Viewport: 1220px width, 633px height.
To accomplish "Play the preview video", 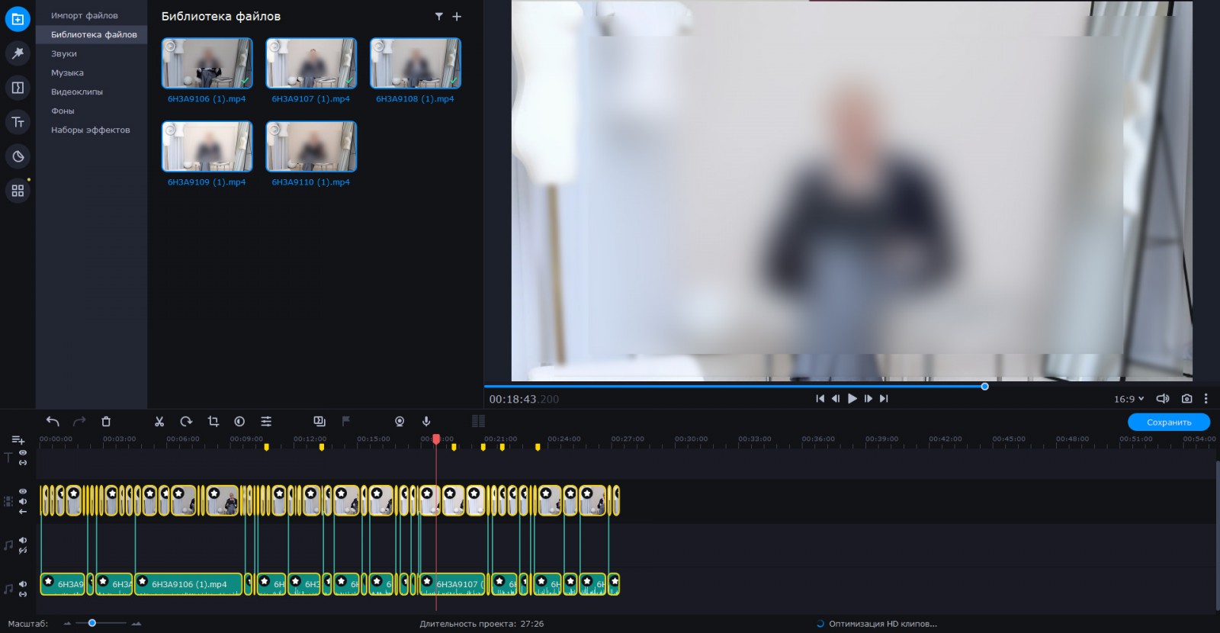I will click(x=852, y=399).
